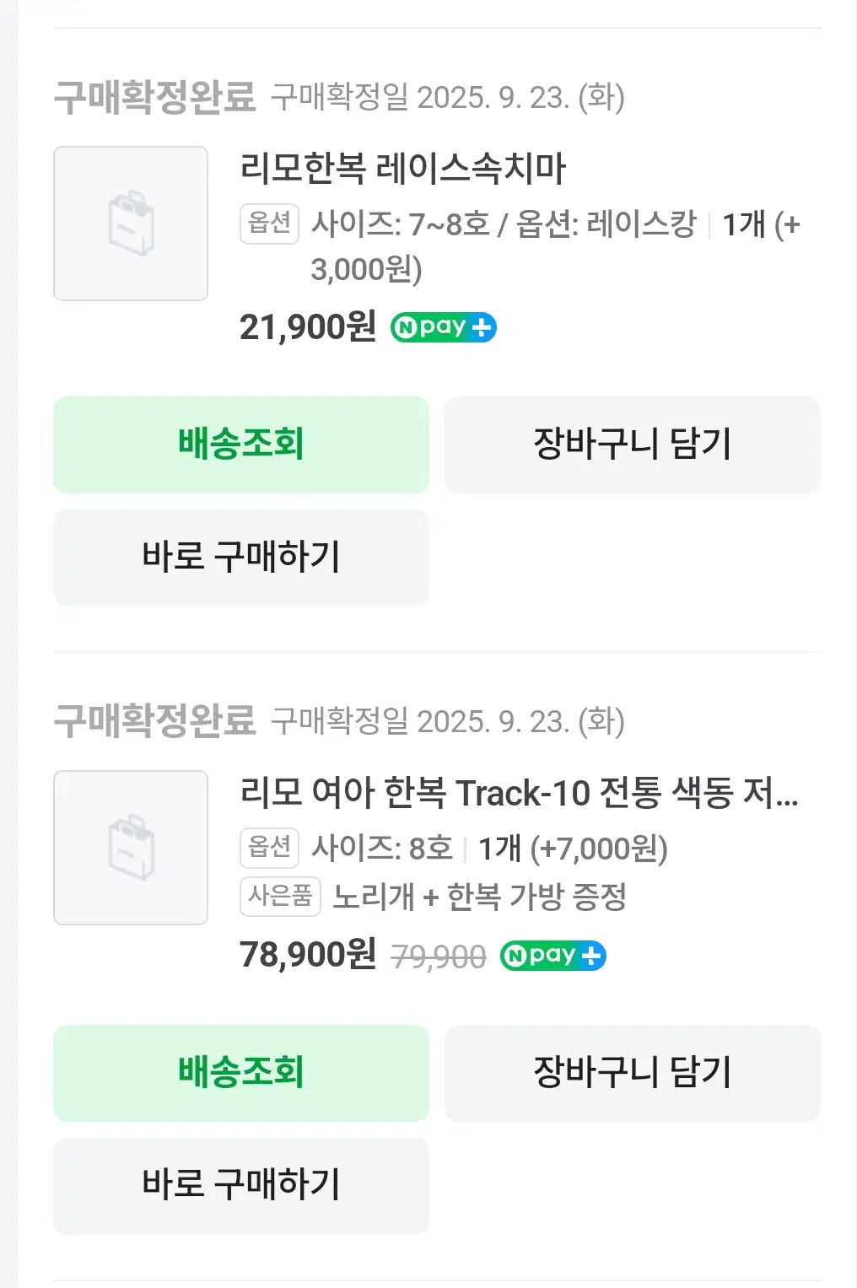Click 바로 구매하기 for the 레이스속치마
The width and height of the screenshot is (857, 1288).
pos(241,558)
